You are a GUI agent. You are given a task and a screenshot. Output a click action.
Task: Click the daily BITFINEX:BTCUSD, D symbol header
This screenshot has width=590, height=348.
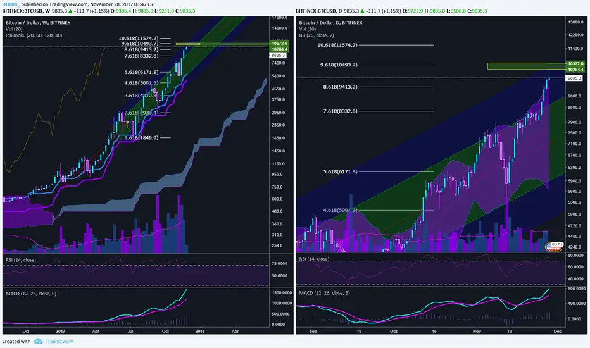319,11
